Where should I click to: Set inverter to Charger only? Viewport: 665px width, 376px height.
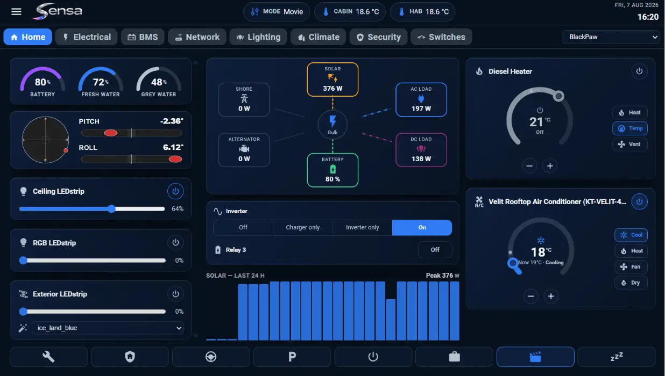303,228
